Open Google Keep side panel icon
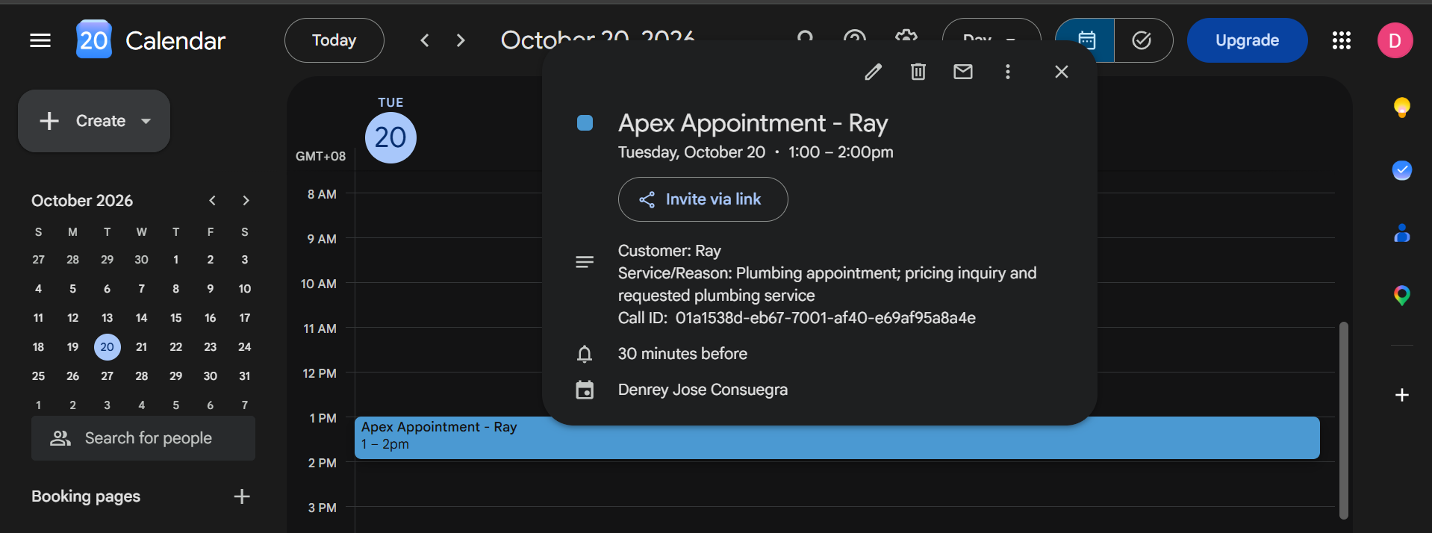The image size is (1432, 533). point(1402,107)
